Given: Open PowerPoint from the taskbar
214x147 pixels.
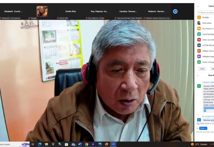Looking at the screenshot, I should coord(106,144).
